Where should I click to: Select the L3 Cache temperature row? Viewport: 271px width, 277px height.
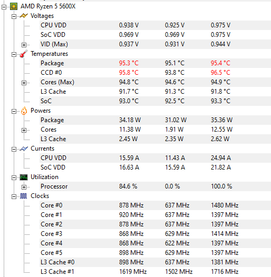(x=156, y=92)
